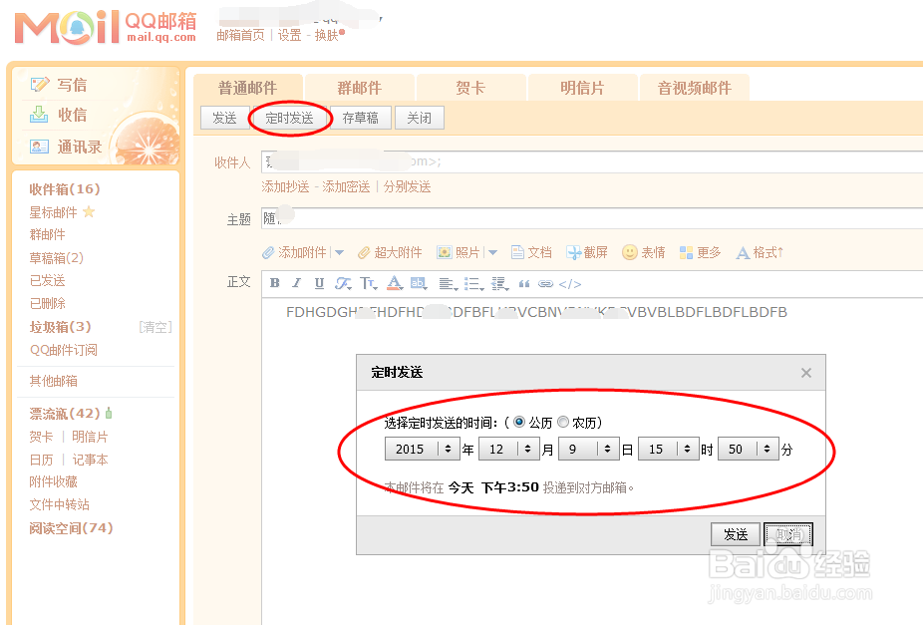Open the font color tool
The width and height of the screenshot is (923, 625).
(x=393, y=282)
